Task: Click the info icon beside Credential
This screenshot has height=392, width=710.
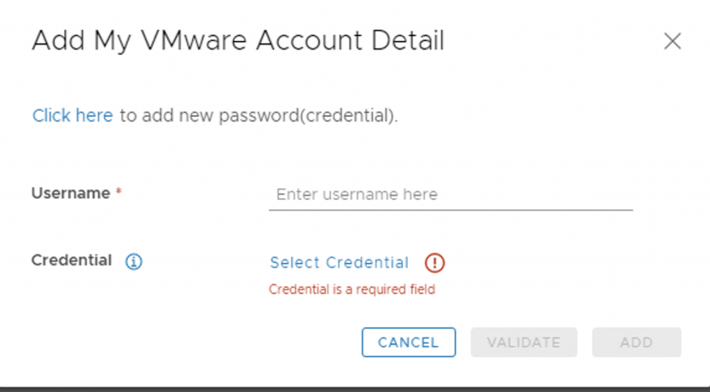Action: coord(134,262)
